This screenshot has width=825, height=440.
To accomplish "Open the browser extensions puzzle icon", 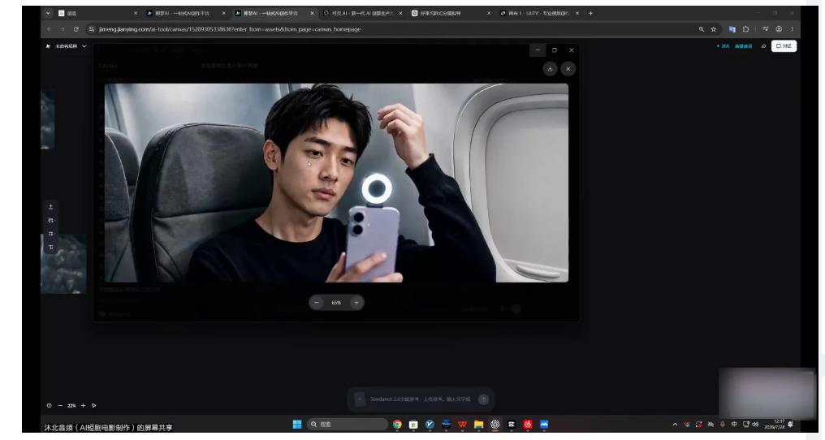I will (x=745, y=29).
